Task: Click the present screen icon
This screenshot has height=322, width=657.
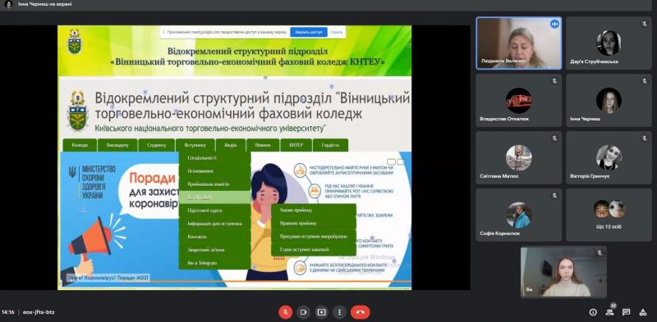Action: [321, 312]
